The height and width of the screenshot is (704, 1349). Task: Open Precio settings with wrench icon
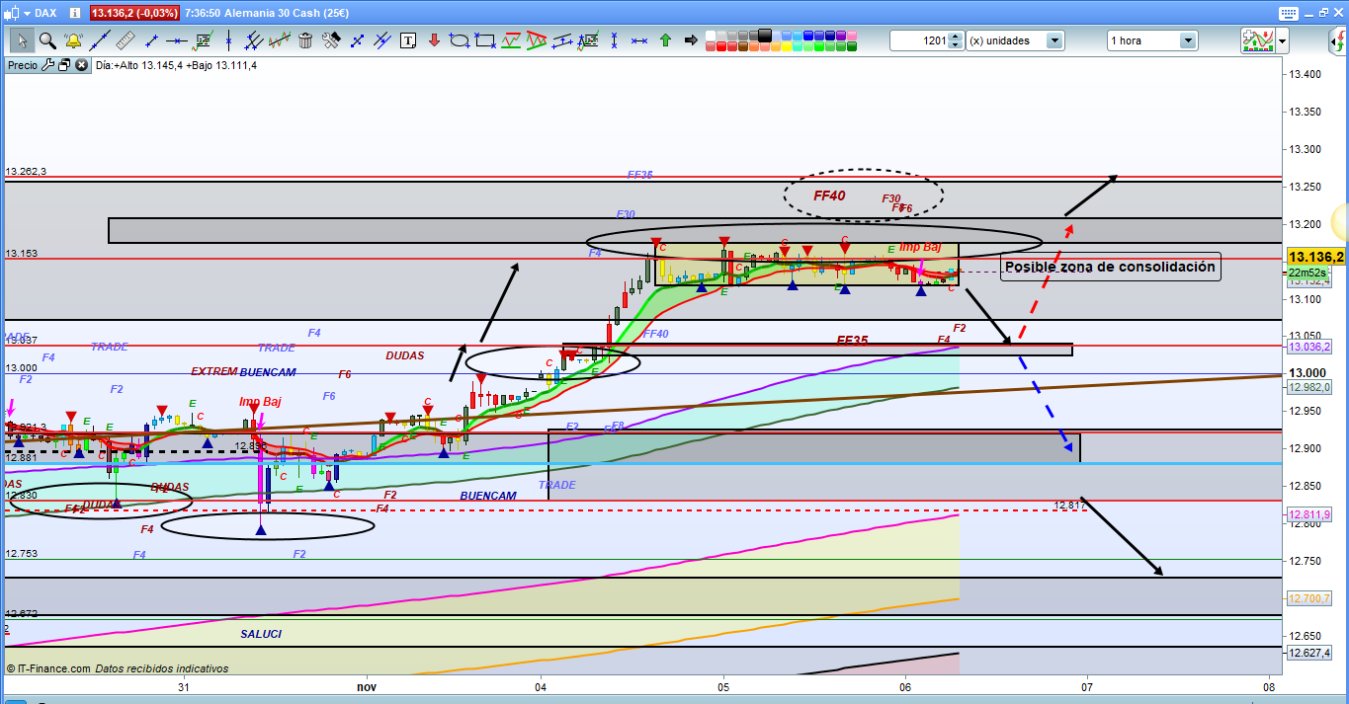pos(47,65)
